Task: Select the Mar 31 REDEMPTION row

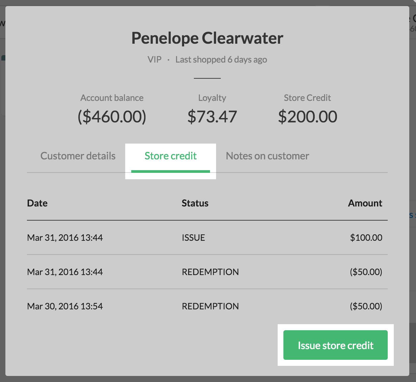Action: point(207,272)
